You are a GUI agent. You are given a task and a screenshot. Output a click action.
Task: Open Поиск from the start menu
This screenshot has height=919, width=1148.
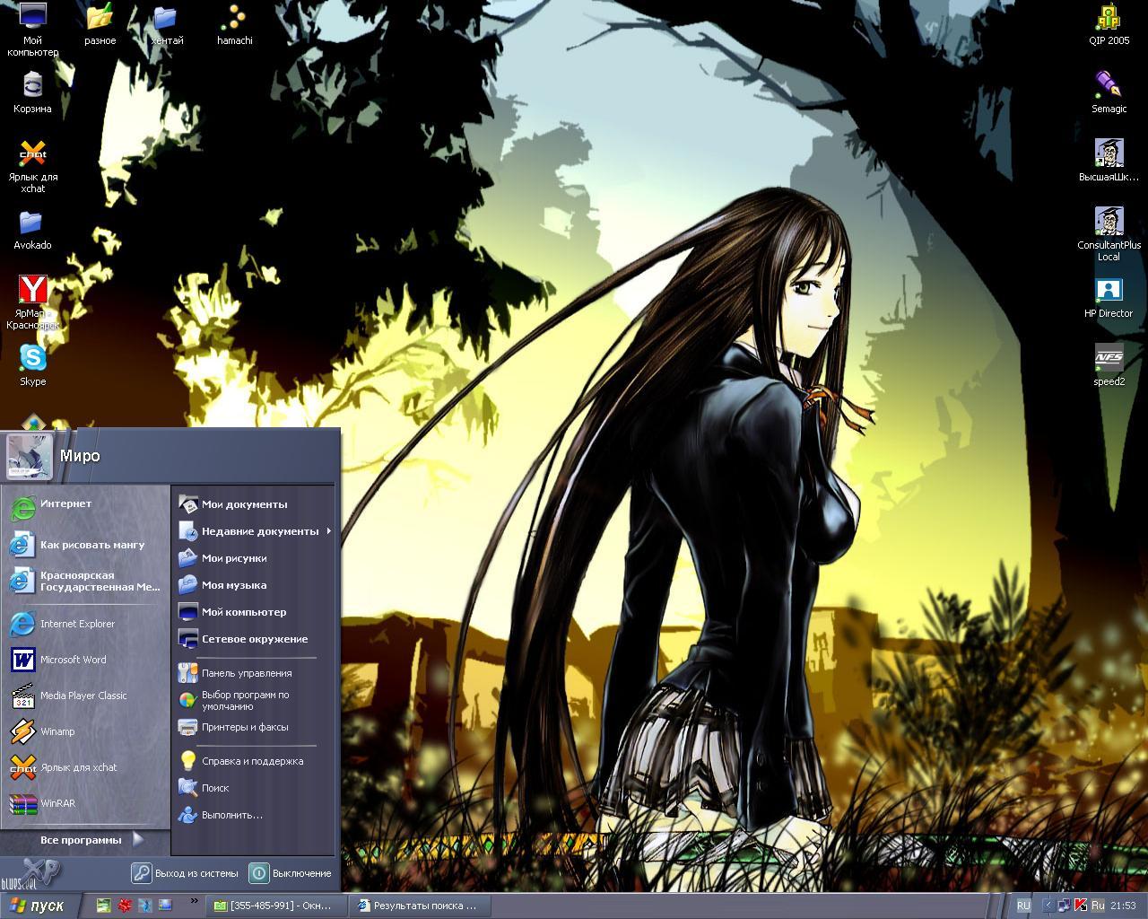pos(255,788)
